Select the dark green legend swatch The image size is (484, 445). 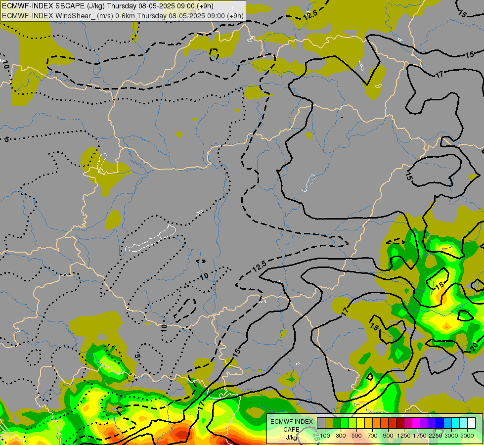tap(337, 423)
